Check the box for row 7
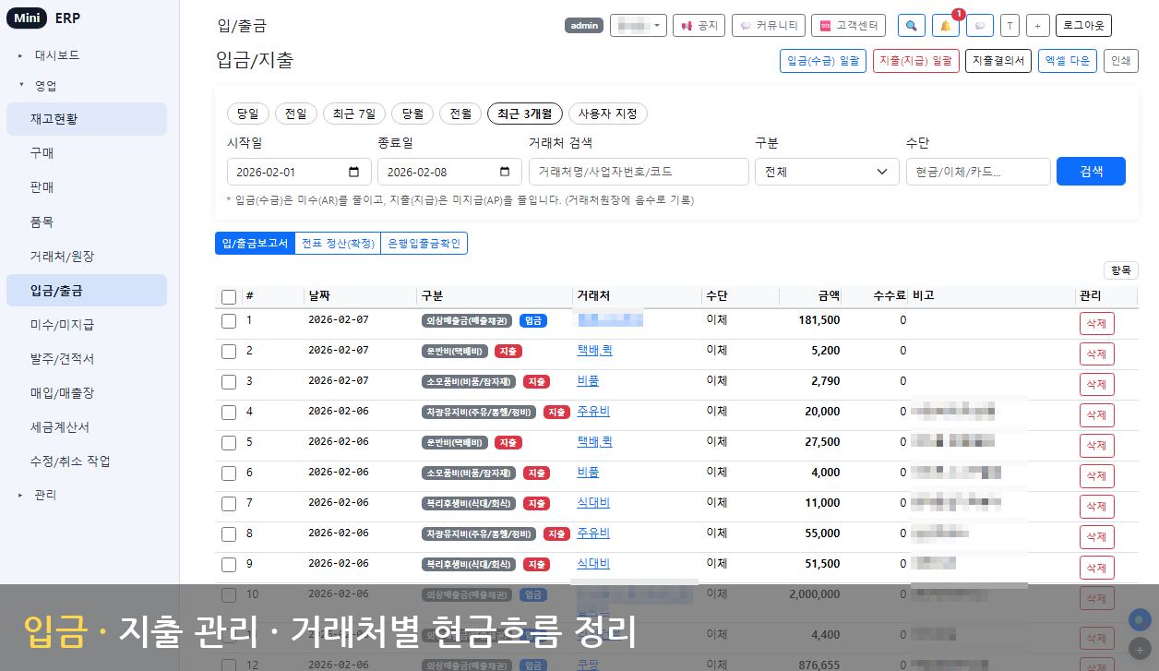The image size is (1159, 671). (x=230, y=504)
